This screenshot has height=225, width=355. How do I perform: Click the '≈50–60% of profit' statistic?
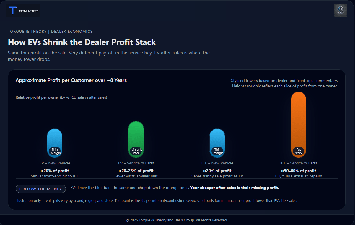coord(298,171)
